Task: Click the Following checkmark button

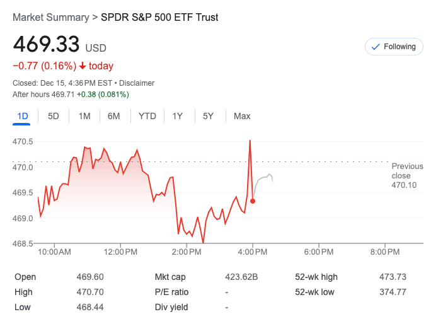Action: [394, 47]
